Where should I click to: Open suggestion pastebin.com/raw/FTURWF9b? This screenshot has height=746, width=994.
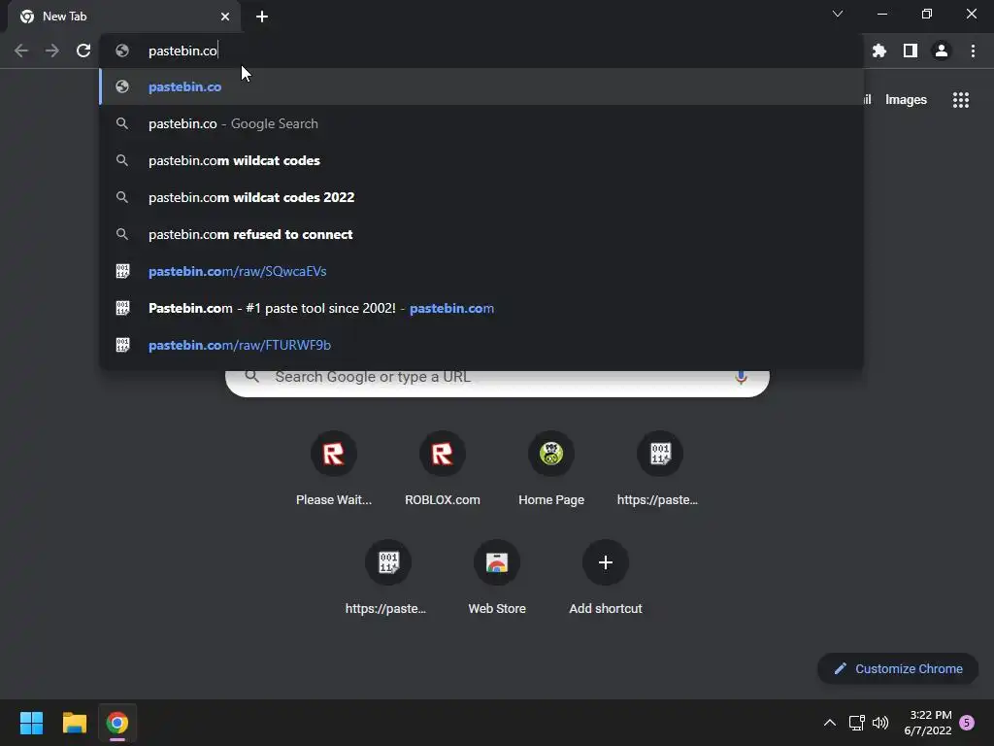[481, 345]
